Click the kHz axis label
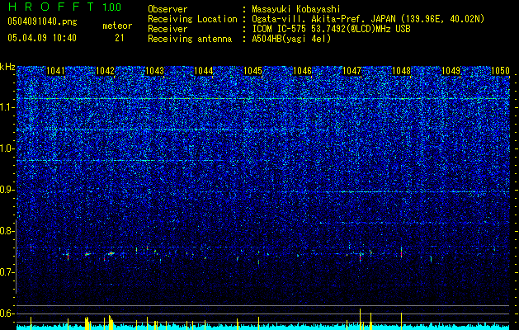 7,67
